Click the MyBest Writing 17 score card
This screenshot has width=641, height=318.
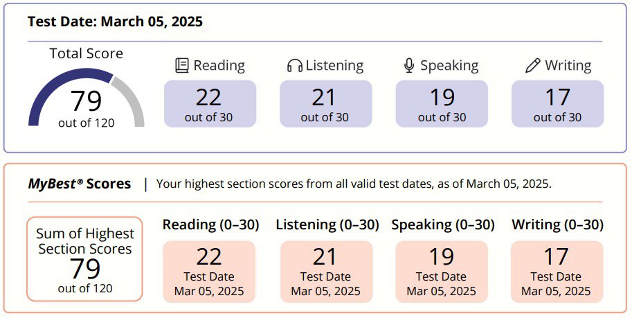[x=557, y=272]
